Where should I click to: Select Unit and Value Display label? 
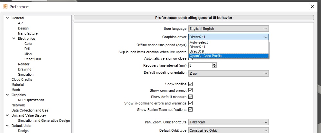[29, 115]
